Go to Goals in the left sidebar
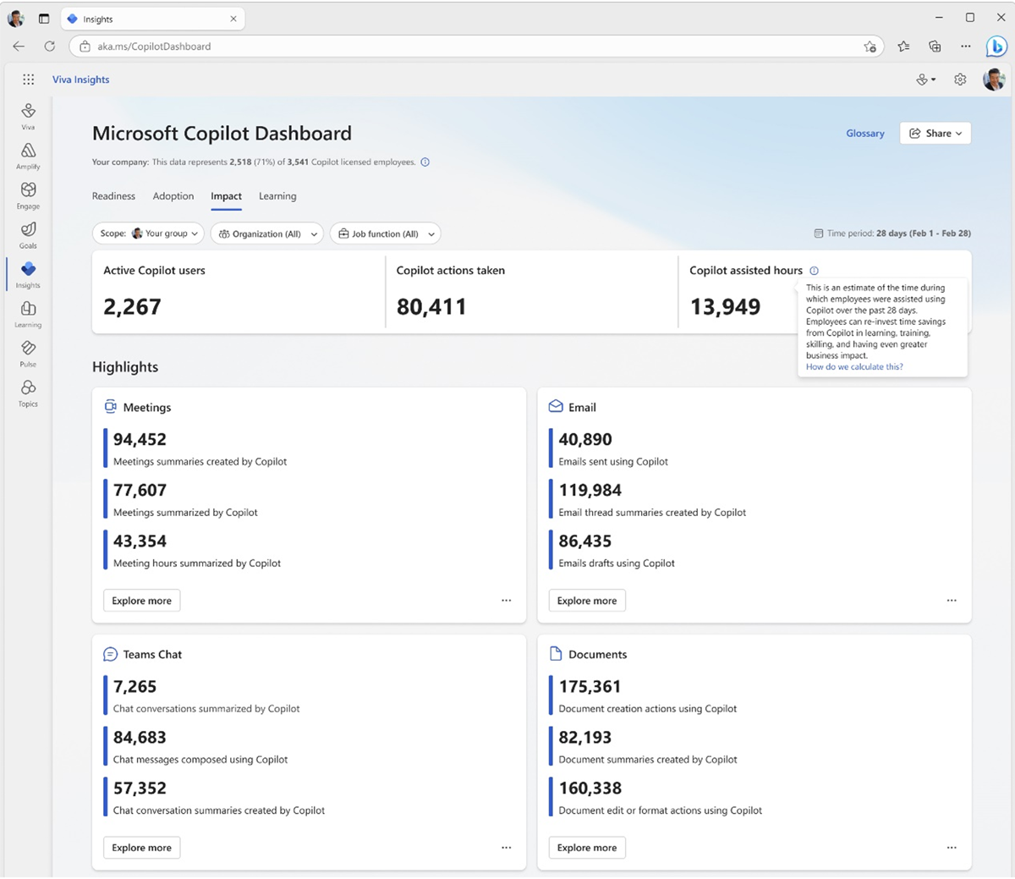 (x=28, y=233)
